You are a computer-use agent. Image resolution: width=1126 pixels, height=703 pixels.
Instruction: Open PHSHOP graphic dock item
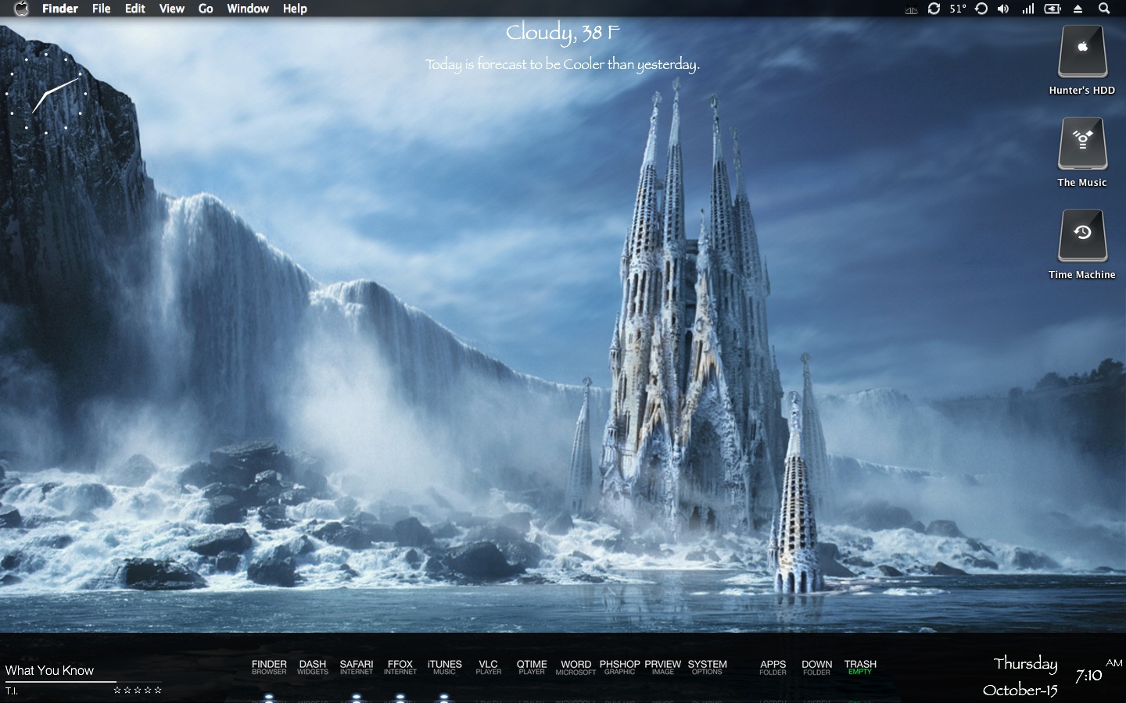coord(619,667)
